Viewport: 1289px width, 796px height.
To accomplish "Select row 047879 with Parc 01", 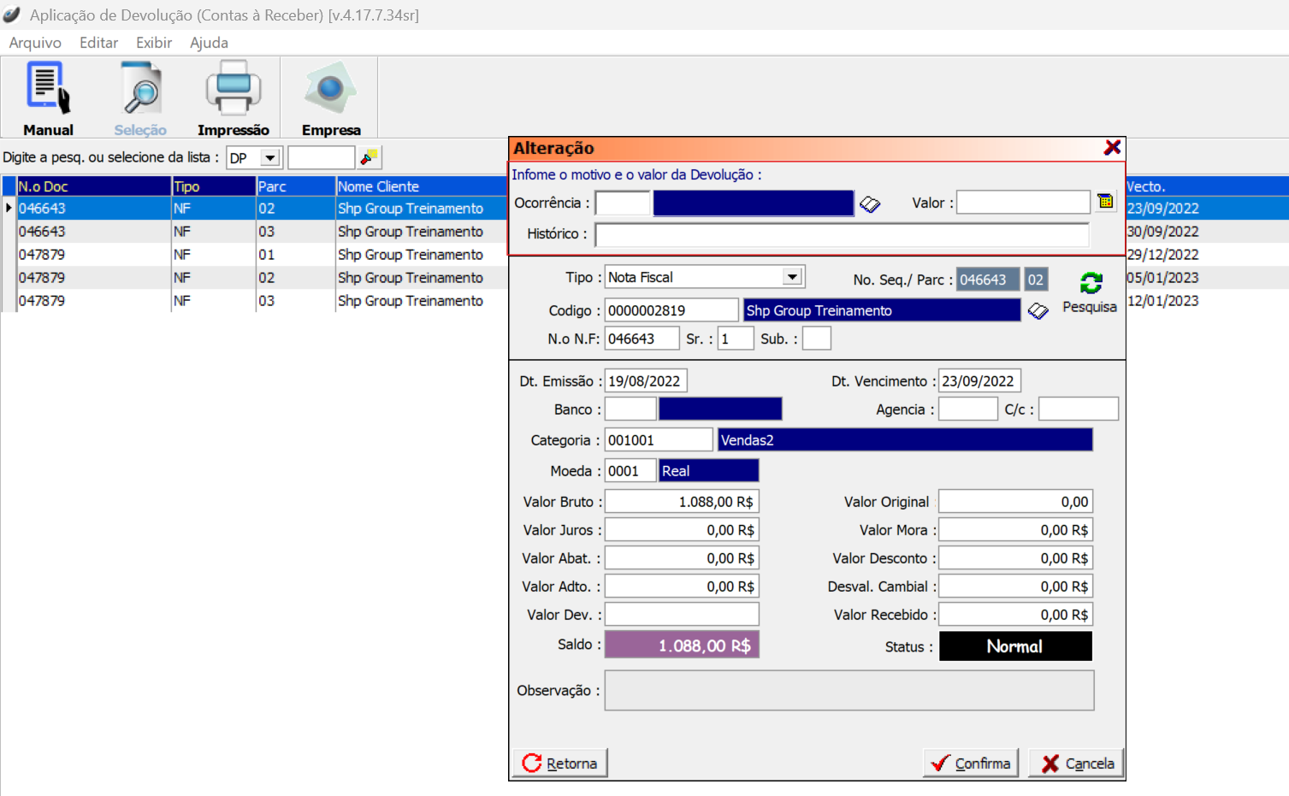I will [x=257, y=255].
